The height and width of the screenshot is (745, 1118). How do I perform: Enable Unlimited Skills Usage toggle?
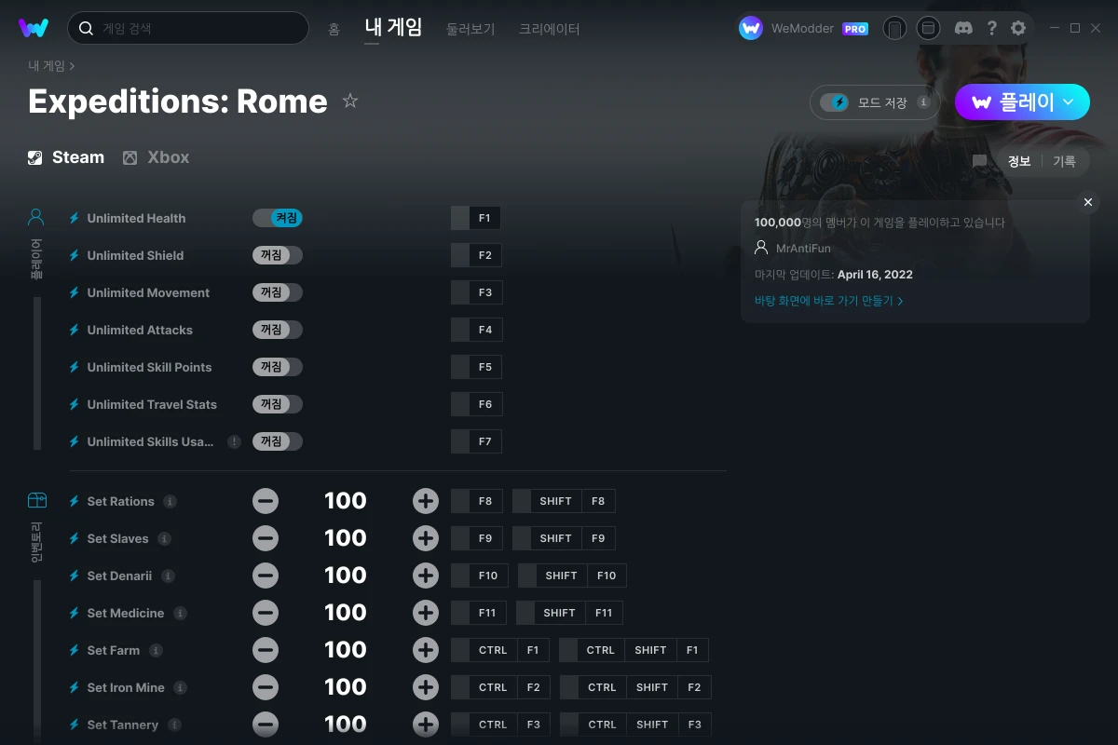pyautogui.click(x=278, y=441)
